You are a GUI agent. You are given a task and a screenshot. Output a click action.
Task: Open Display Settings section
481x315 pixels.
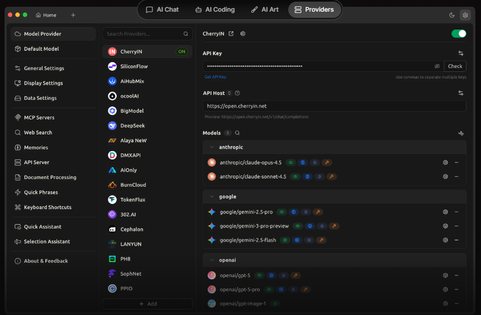pyautogui.click(x=53, y=83)
